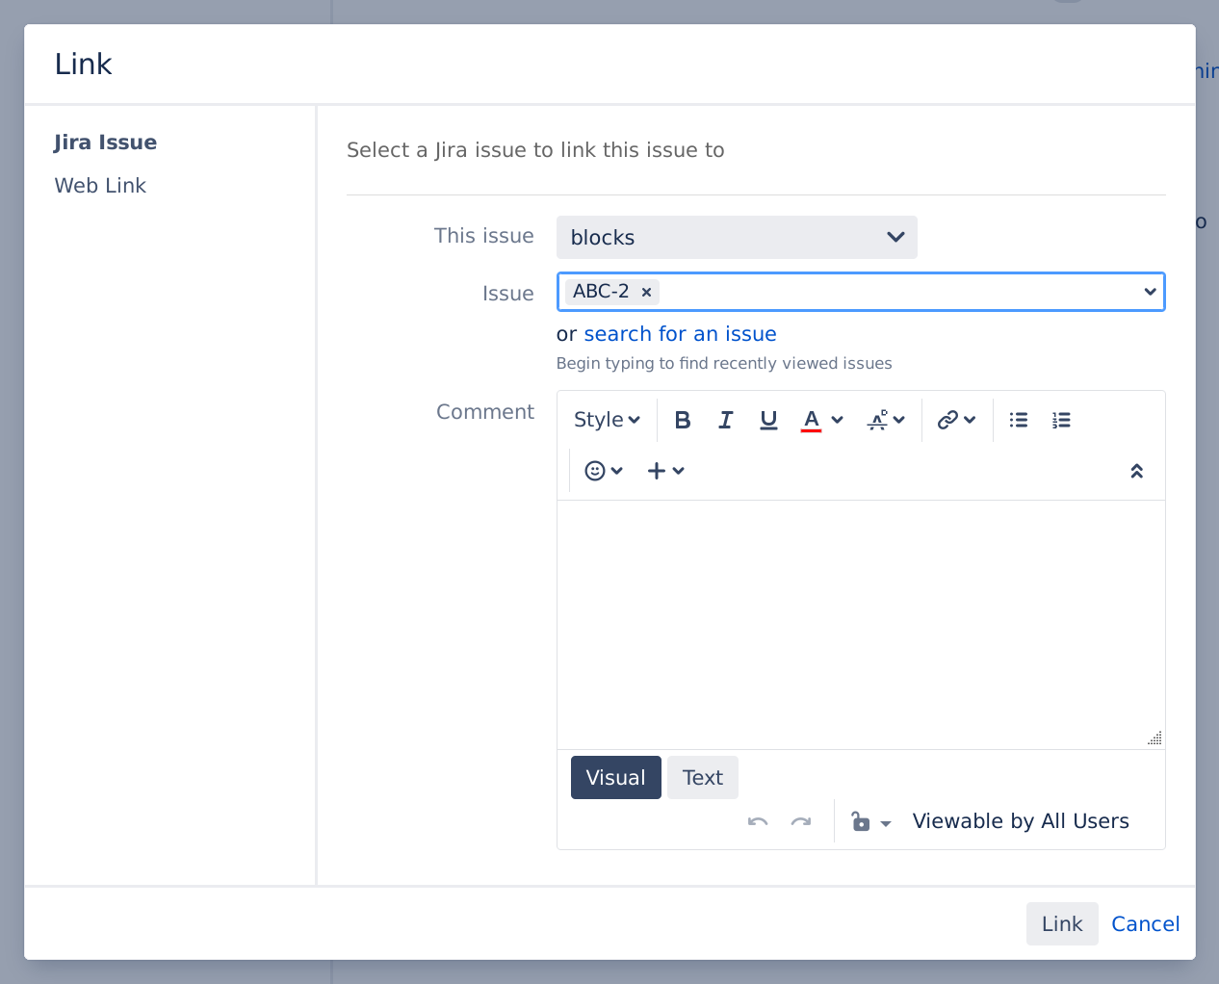Select the Web Link tab

[100, 186]
